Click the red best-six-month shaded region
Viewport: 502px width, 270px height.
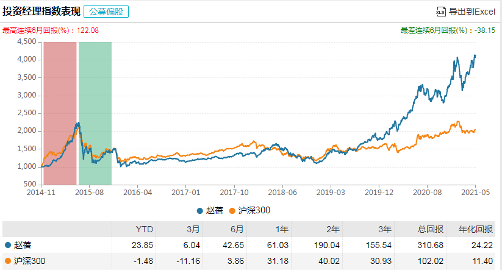point(60,113)
